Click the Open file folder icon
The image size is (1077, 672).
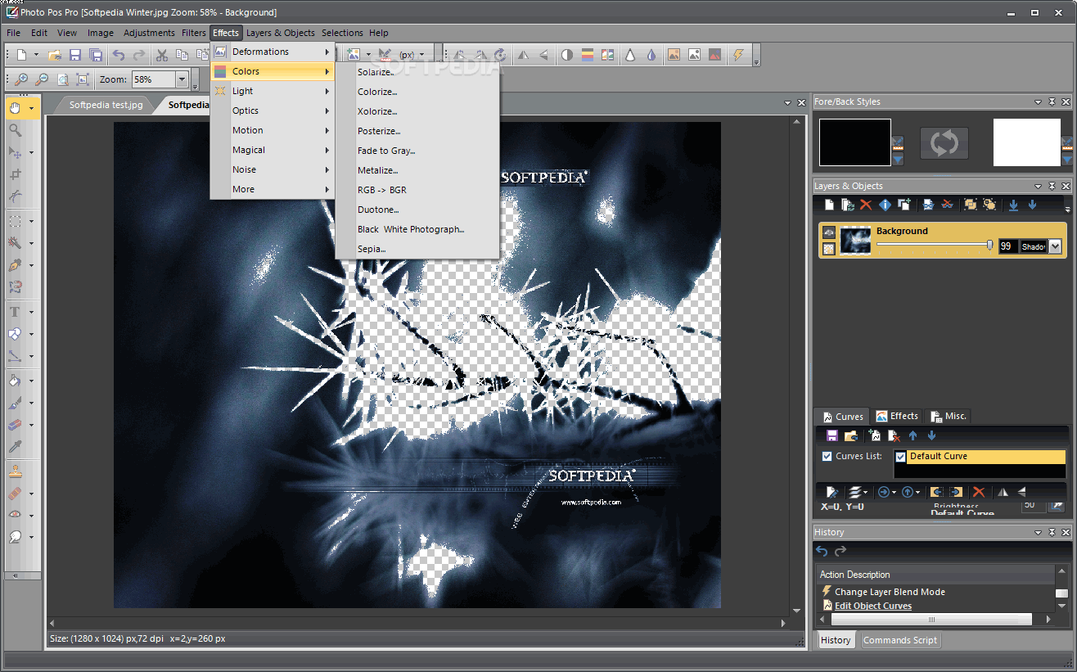[55, 55]
